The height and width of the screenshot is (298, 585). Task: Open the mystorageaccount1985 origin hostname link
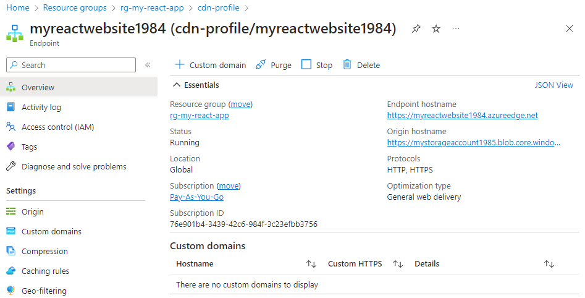click(473, 142)
